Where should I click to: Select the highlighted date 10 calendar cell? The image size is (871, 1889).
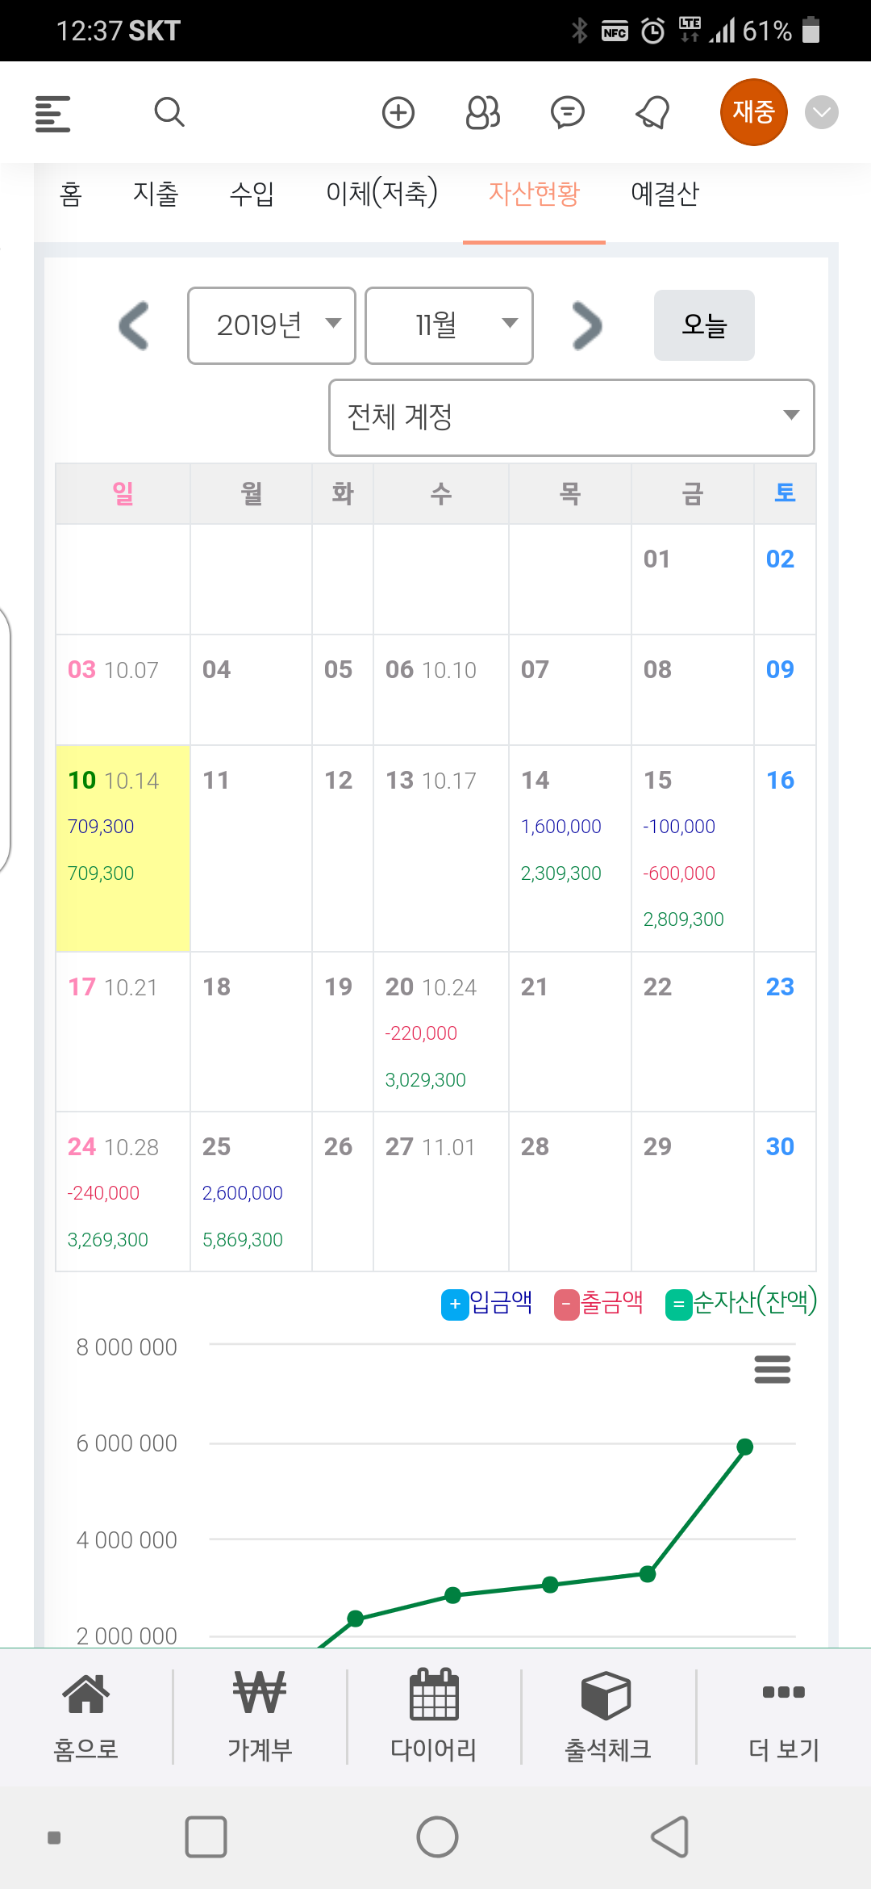123,848
